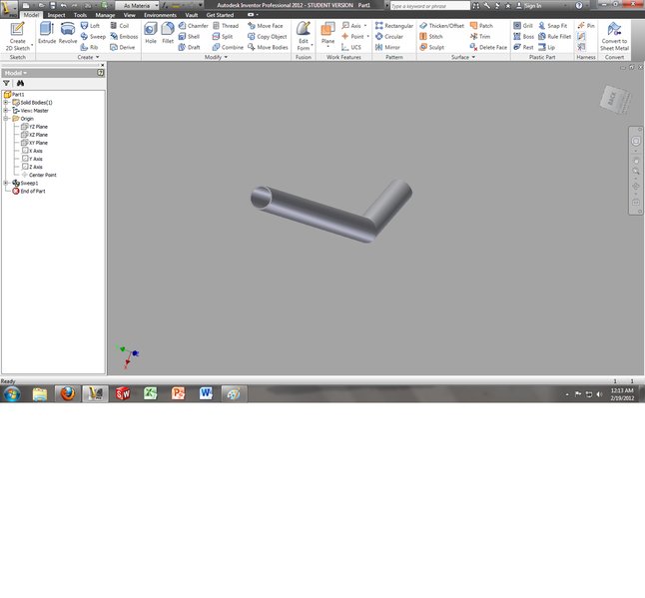Activate the Hole tool
This screenshot has height=598, width=645.
click(x=151, y=33)
